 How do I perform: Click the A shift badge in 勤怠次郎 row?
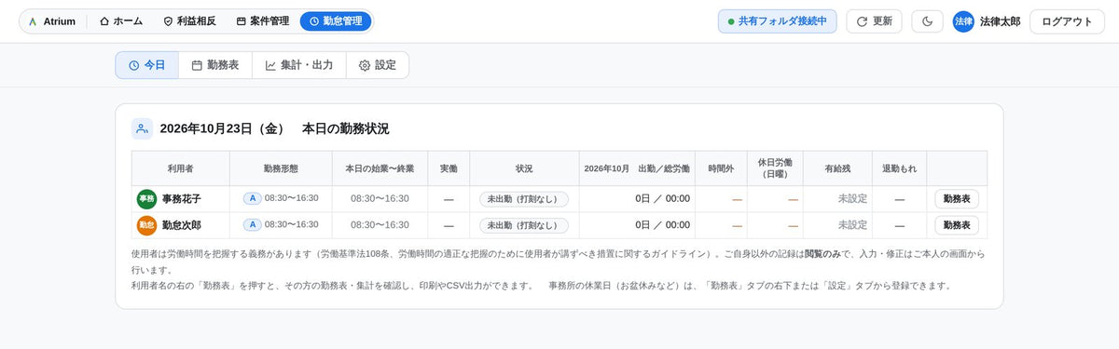[x=252, y=224]
